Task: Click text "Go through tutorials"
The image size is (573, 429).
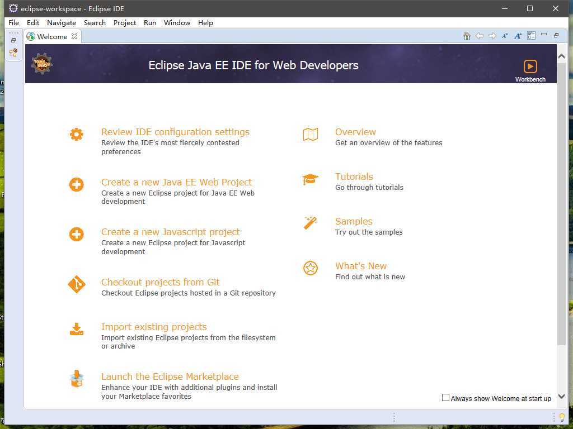Action: (x=369, y=188)
